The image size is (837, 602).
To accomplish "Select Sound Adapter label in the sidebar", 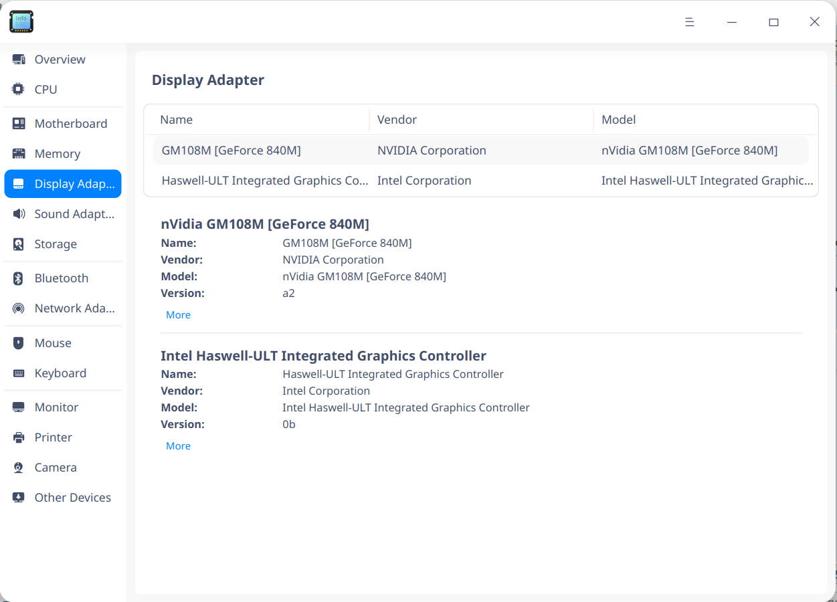I will pos(75,214).
